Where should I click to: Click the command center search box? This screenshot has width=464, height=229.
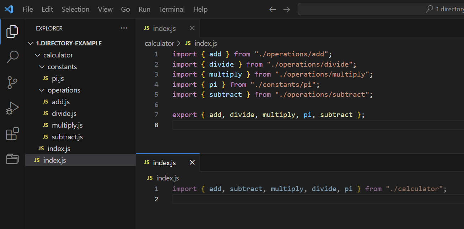pos(381,9)
